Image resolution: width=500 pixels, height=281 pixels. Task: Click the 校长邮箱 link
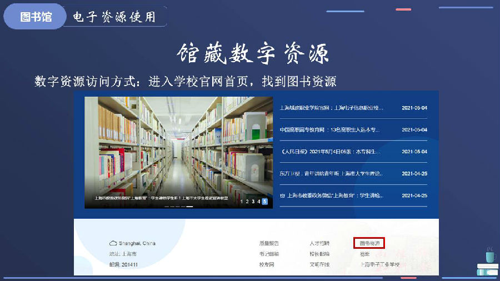pos(319,254)
